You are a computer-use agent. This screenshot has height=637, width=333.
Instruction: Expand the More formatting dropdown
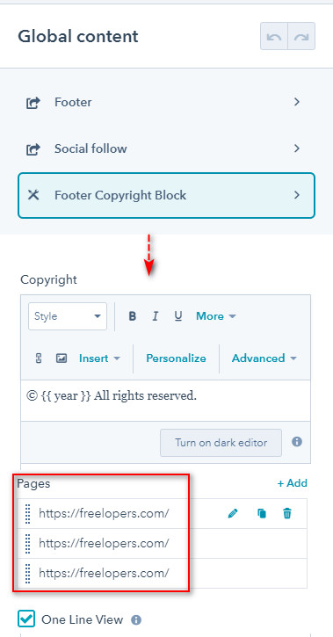coord(216,316)
